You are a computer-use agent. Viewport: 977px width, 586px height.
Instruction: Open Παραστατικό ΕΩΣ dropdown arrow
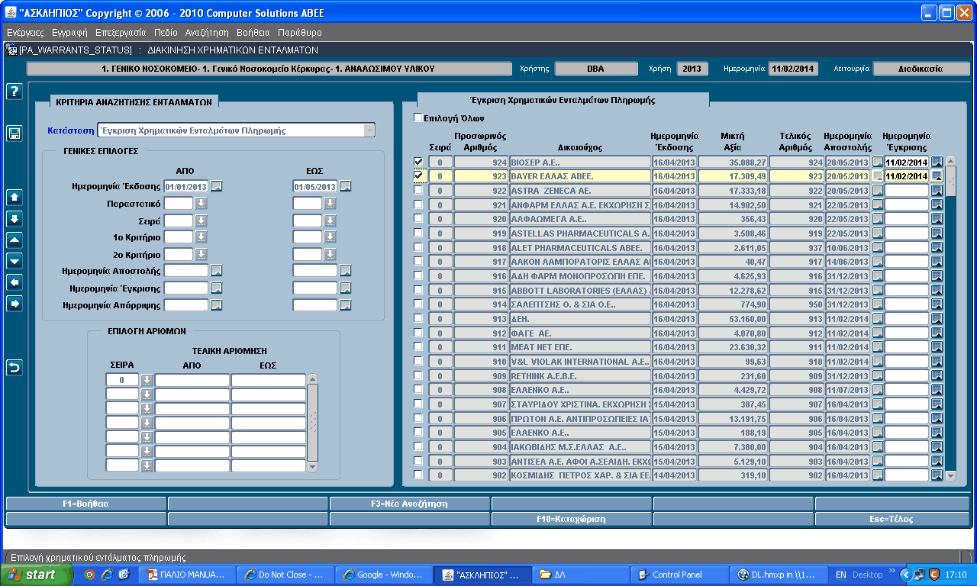[x=330, y=203]
